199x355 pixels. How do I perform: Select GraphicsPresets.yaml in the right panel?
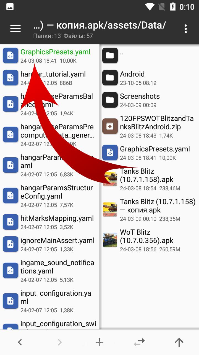point(149,153)
